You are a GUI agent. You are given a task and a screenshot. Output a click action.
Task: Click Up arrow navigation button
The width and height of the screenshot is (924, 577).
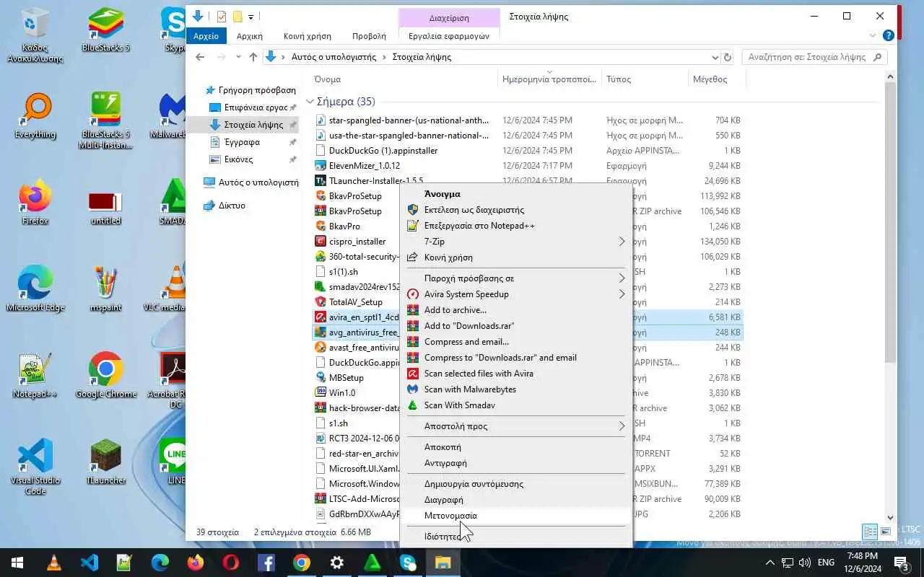(x=253, y=57)
